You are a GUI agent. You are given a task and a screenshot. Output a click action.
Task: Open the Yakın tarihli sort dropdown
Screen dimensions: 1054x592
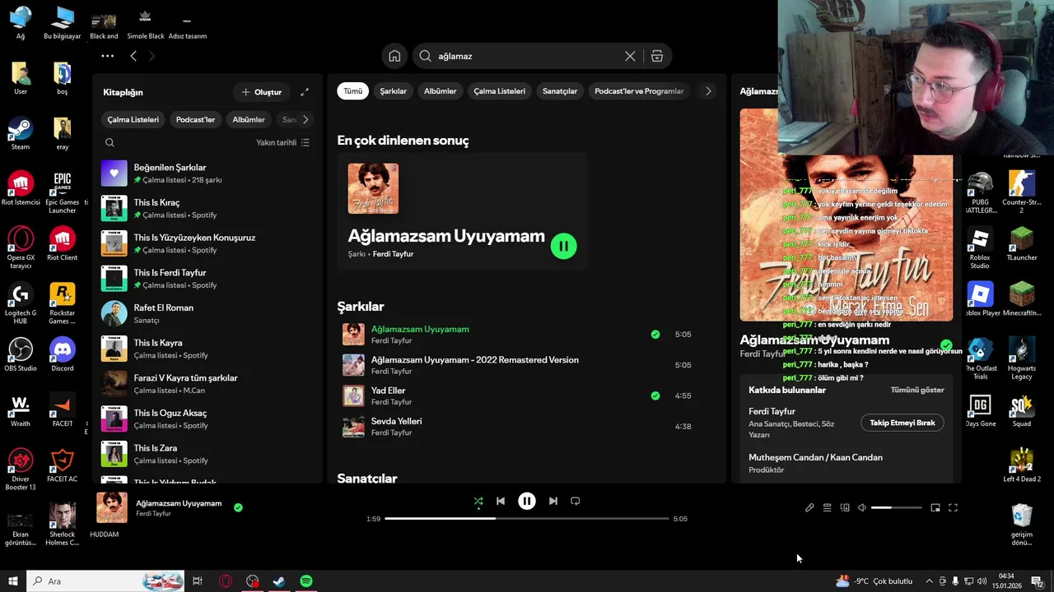282,142
